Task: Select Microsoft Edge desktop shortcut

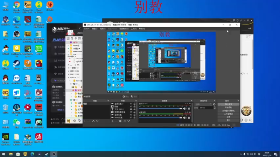Action: [x=16, y=22]
